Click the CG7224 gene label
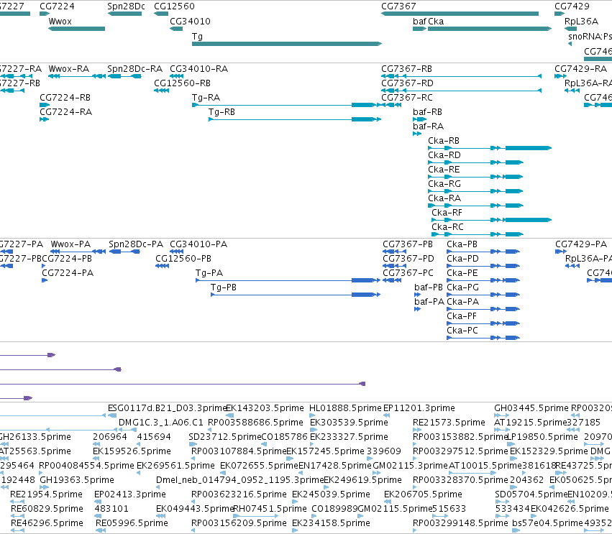The width and height of the screenshot is (612, 534). 57,6
